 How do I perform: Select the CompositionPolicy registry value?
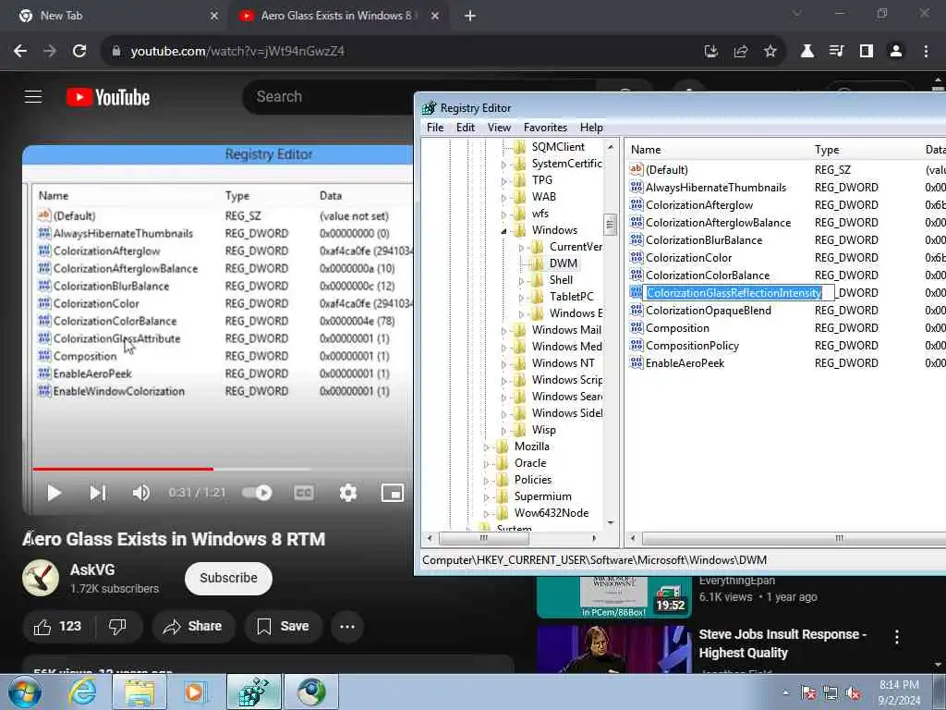[692, 346]
